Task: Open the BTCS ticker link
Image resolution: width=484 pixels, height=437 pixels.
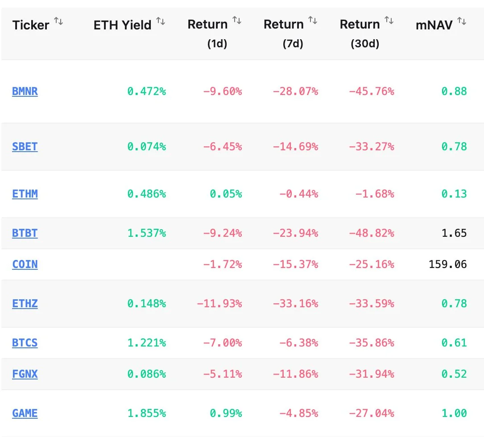Action: (25, 343)
